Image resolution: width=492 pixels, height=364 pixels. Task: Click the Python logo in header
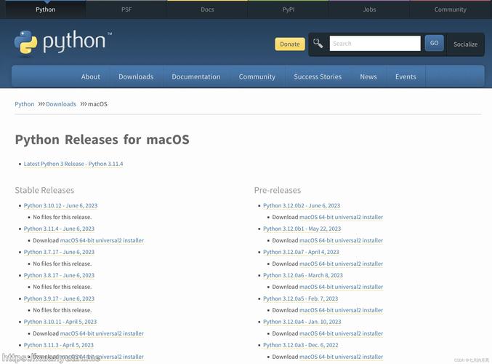coord(62,43)
